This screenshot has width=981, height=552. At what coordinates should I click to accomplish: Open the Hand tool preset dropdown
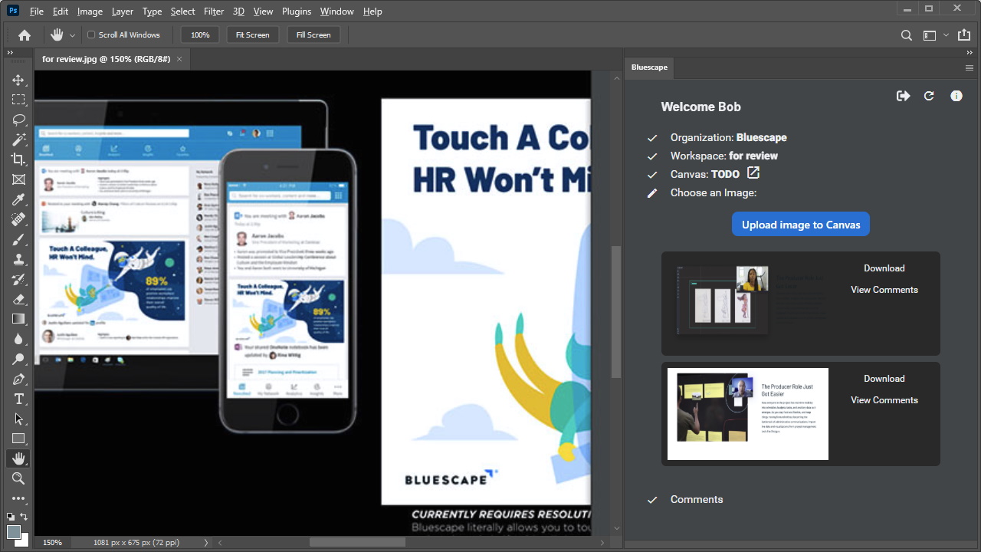(73, 35)
